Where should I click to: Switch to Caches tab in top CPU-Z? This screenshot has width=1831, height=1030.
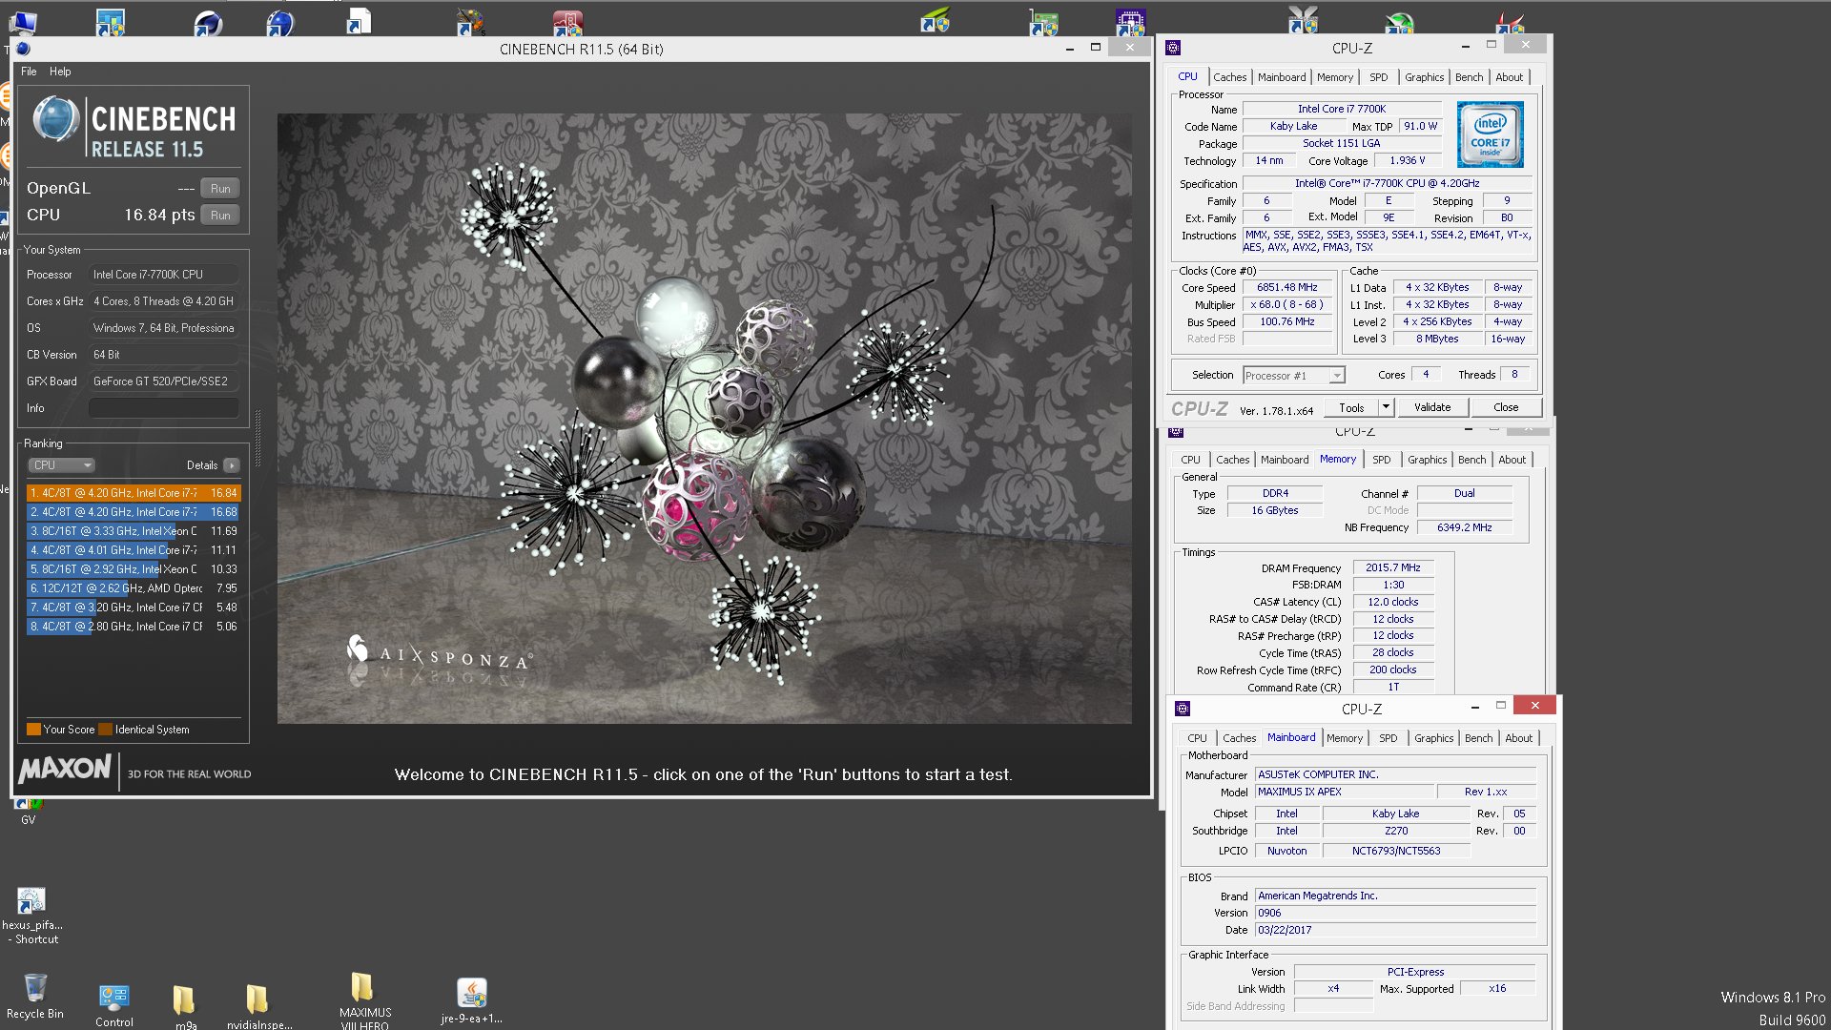pyautogui.click(x=1229, y=77)
